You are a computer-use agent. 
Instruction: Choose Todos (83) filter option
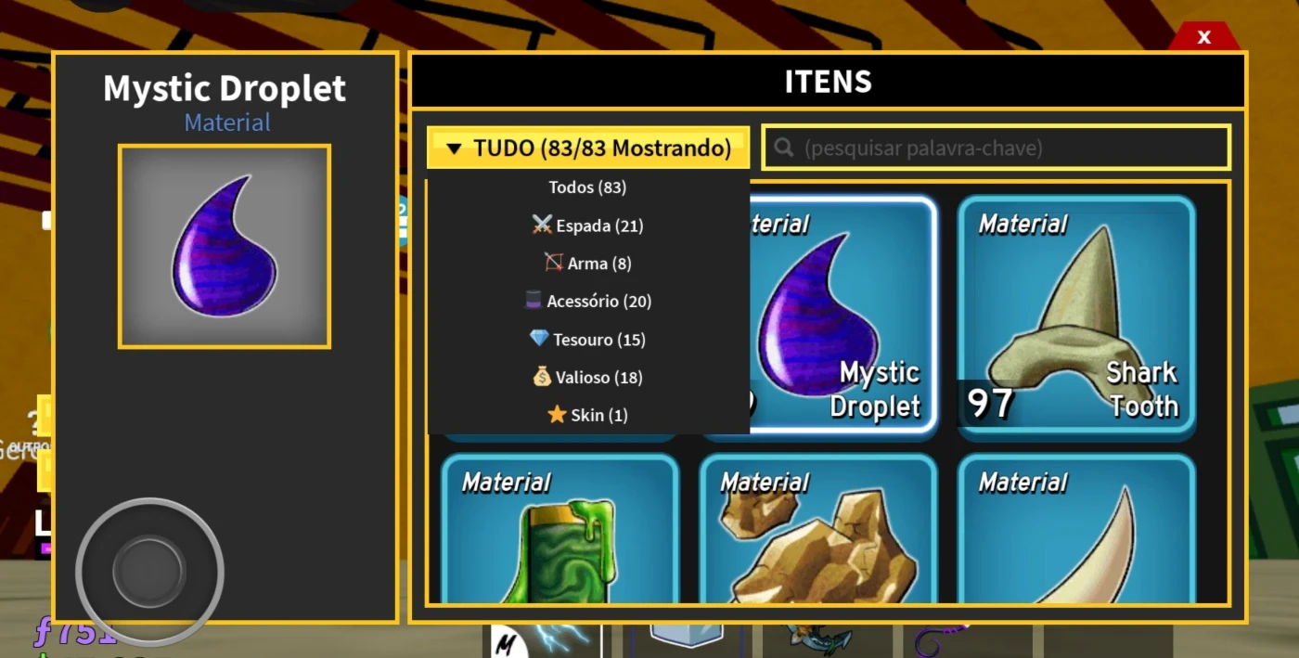click(587, 187)
